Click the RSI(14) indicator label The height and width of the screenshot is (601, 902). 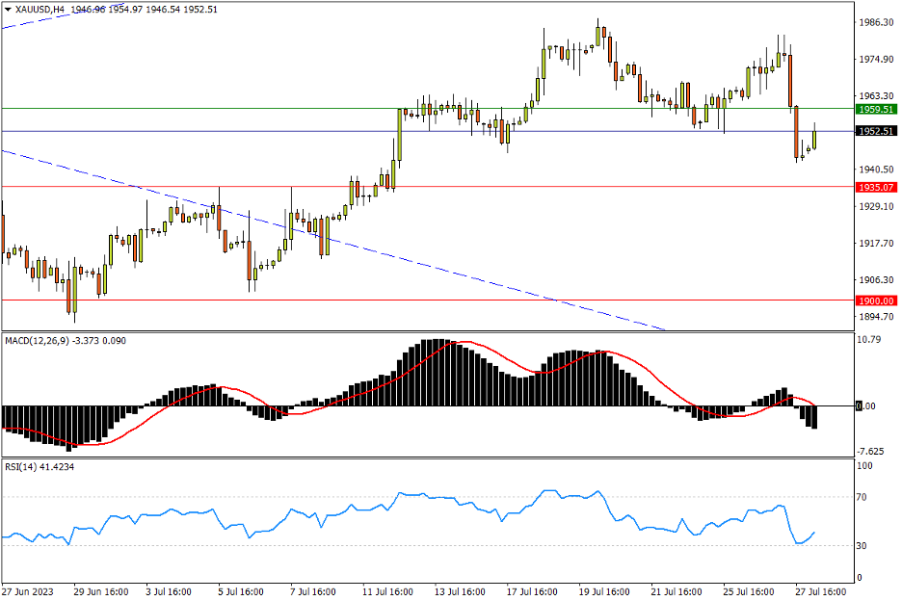click(22, 466)
